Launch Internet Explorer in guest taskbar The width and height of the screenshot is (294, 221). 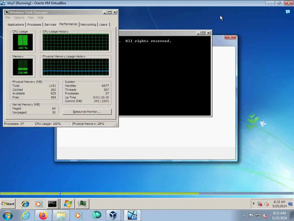point(25,204)
